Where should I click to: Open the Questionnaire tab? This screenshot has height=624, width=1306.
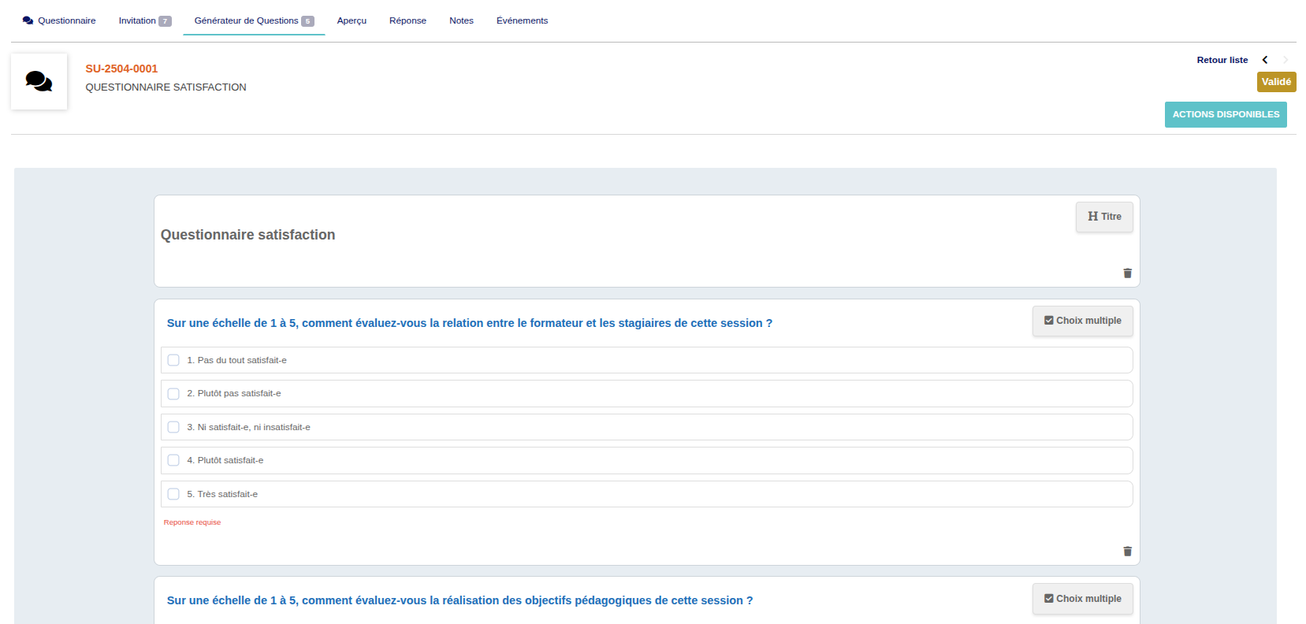pyautogui.click(x=60, y=20)
